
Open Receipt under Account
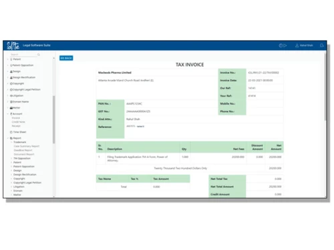16,126
